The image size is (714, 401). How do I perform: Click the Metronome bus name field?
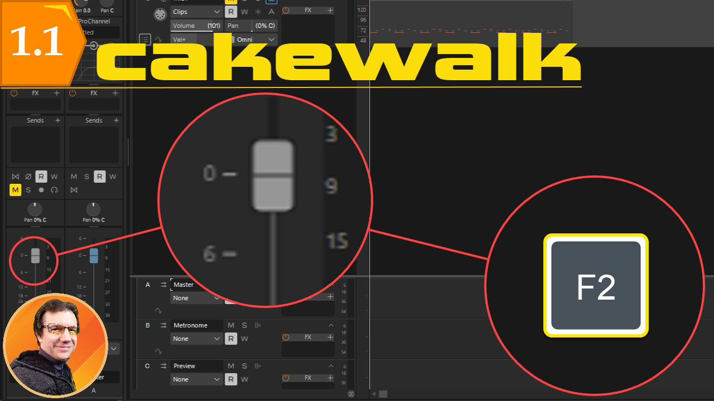196,325
